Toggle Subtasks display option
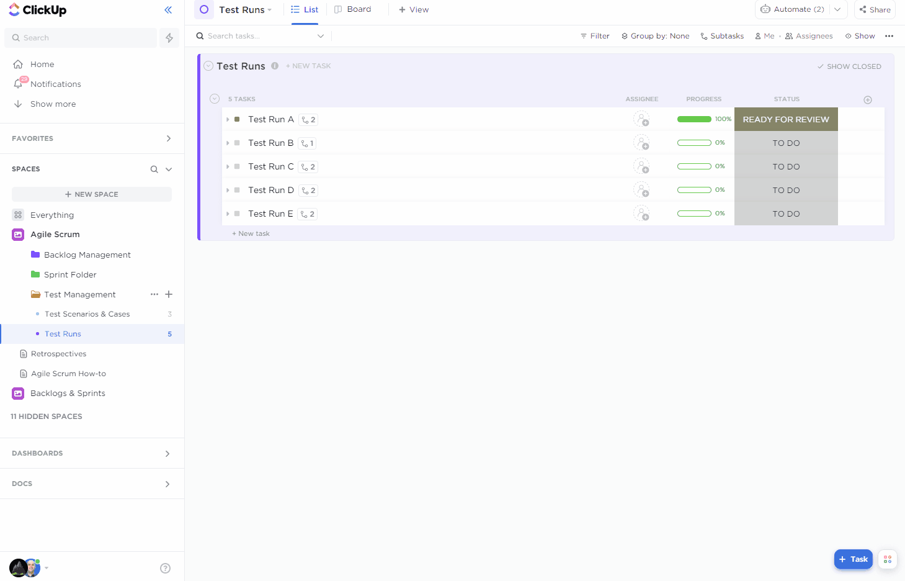 [722, 36]
